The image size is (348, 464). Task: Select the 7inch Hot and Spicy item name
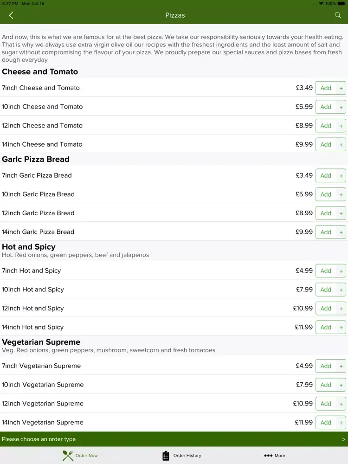click(32, 271)
